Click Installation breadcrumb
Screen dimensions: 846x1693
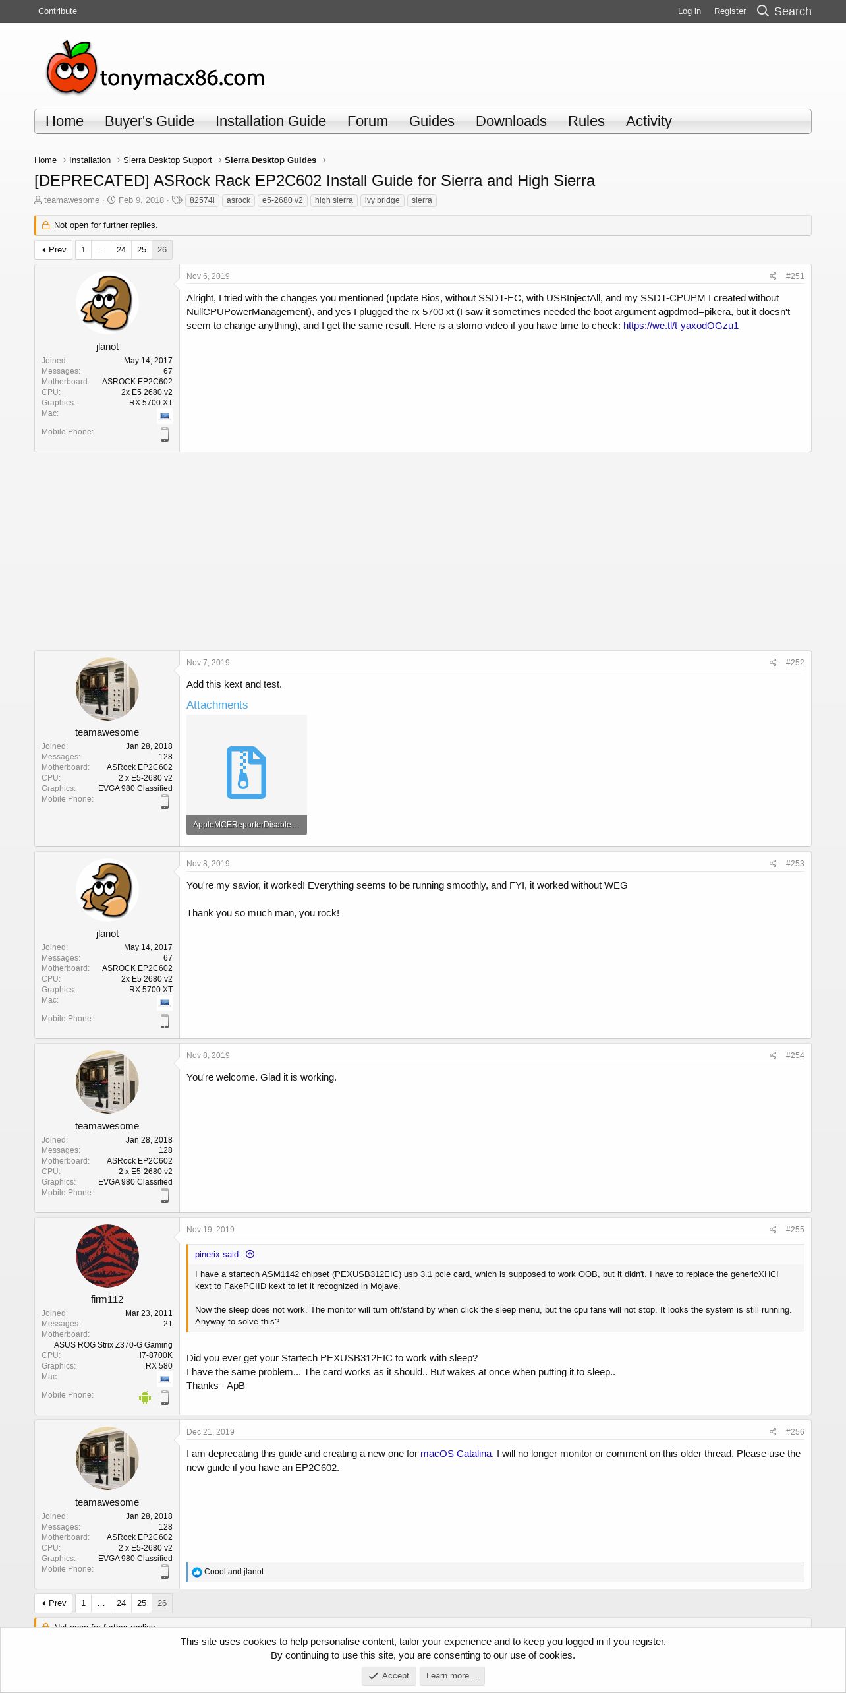tap(90, 160)
